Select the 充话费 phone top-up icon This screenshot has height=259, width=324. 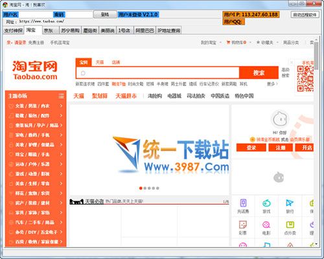(x=243, y=203)
